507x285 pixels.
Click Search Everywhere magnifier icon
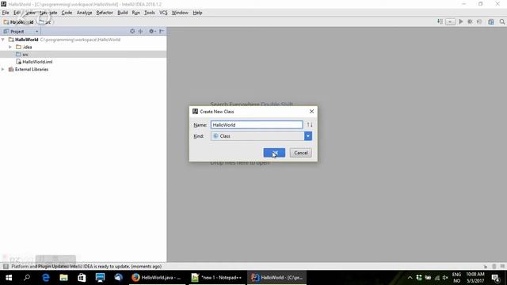pyautogui.click(x=501, y=21)
